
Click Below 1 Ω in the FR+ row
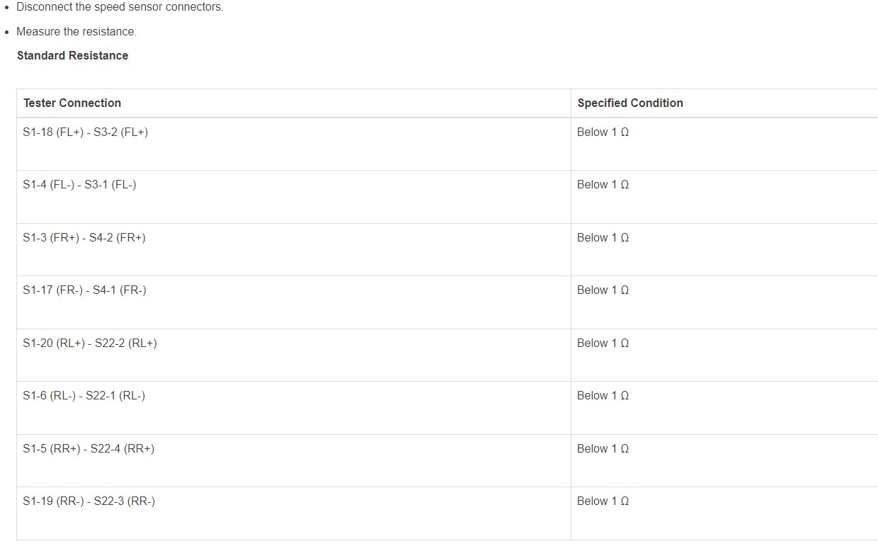point(603,238)
